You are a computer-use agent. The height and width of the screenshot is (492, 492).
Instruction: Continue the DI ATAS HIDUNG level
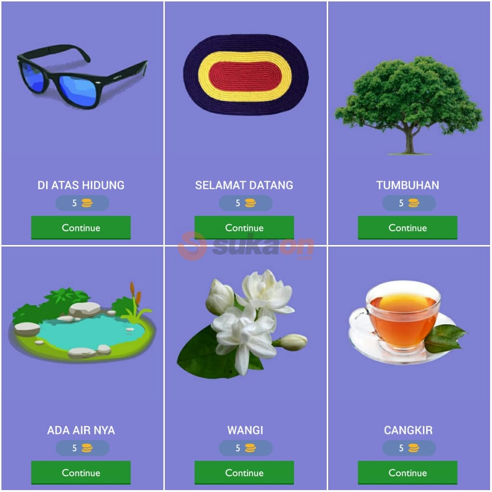(x=81, y=227)
